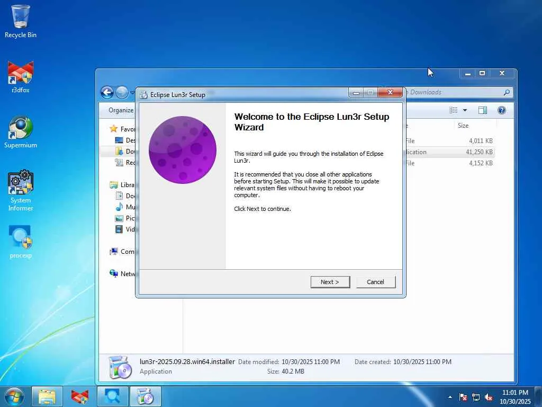542x407 pixels.
Task: Cancel the Eclipse Lun3r Setup wizard
Action: click(375, 282)
